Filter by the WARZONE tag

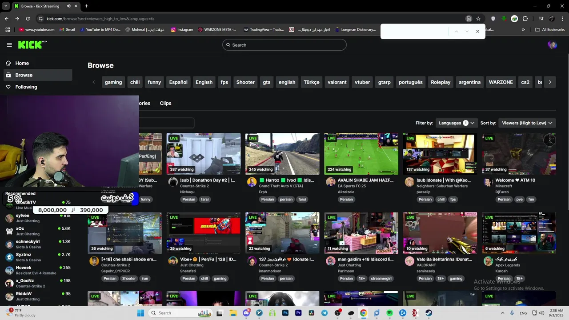[501, 82]
